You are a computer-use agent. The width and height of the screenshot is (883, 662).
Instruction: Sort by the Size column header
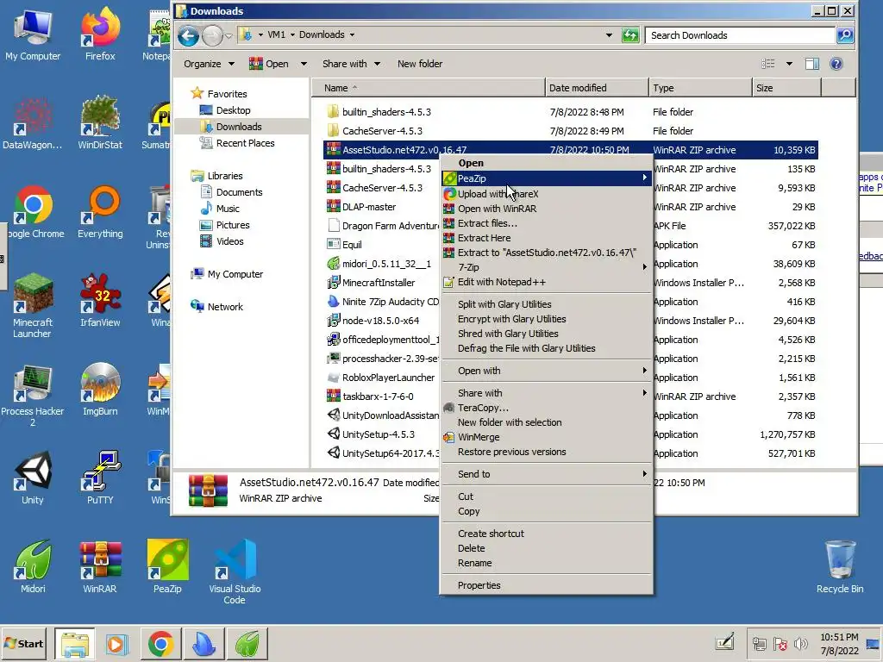(x=786, y=88)
